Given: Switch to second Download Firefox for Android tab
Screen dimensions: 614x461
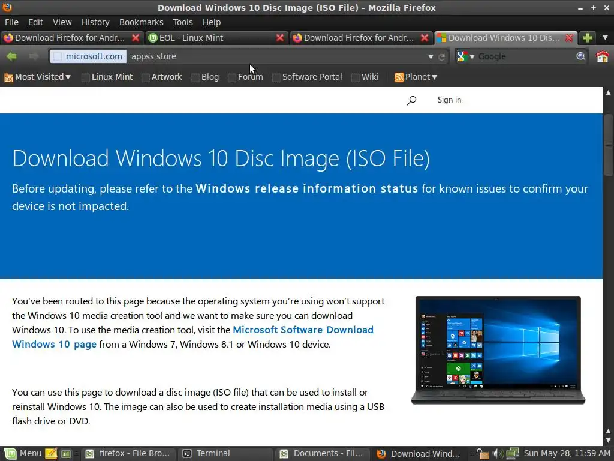Looking at the screenshot, I should pyautogui.click(x=360, y=38).
